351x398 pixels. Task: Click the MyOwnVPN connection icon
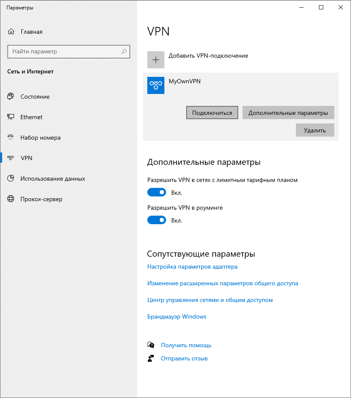(155, 85)
